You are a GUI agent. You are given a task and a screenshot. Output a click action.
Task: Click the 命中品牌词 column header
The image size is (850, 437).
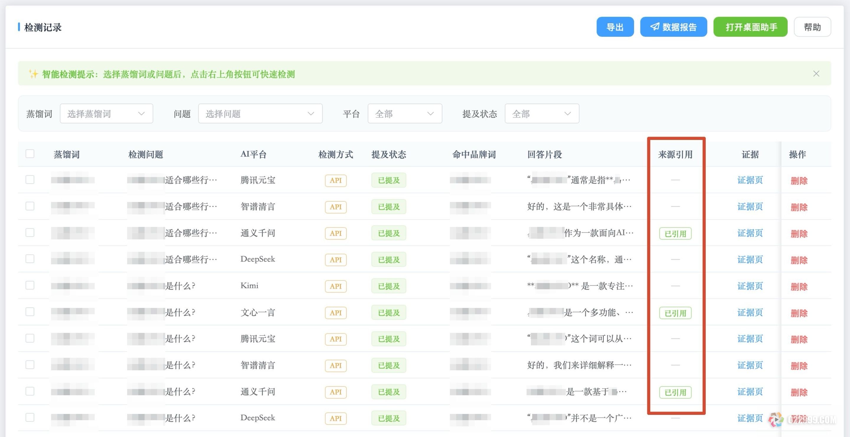pyautogui.click(x=474, y=154)
